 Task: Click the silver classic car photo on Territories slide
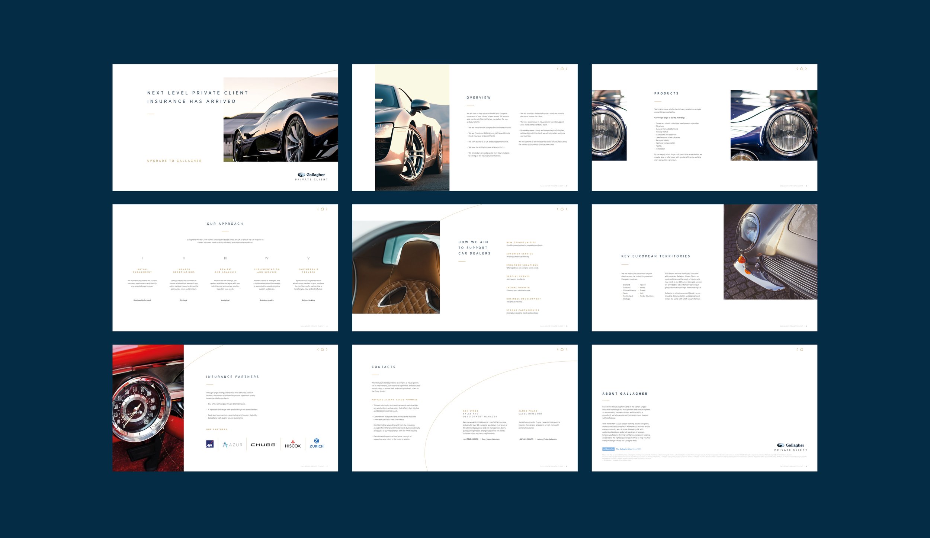tap(770, 252)
